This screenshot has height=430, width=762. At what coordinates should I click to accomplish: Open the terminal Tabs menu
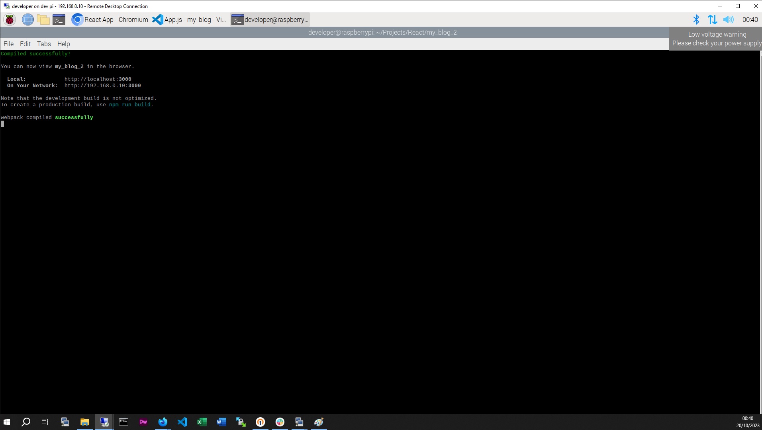click(x=44, y=44)
